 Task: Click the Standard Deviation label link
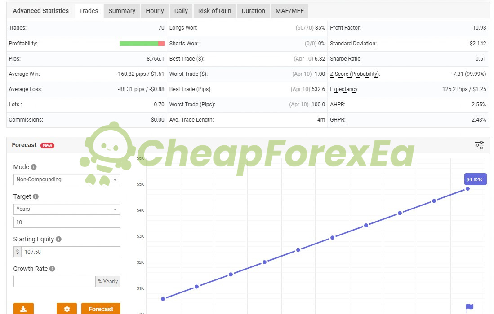coord(353,44)
